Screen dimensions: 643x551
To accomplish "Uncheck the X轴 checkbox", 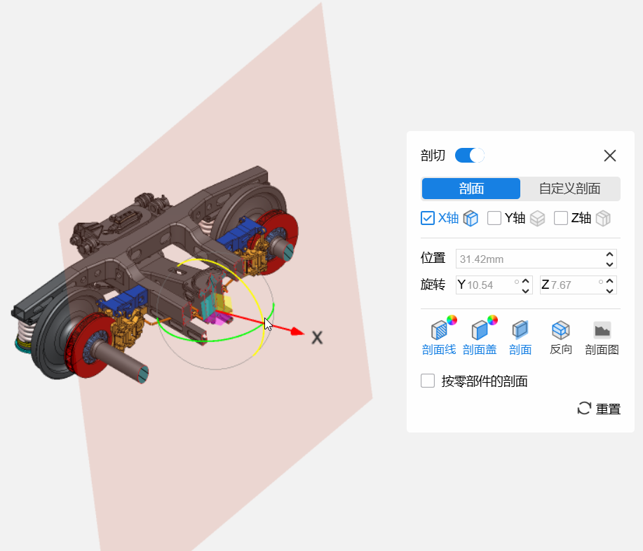I will [428, 218].
